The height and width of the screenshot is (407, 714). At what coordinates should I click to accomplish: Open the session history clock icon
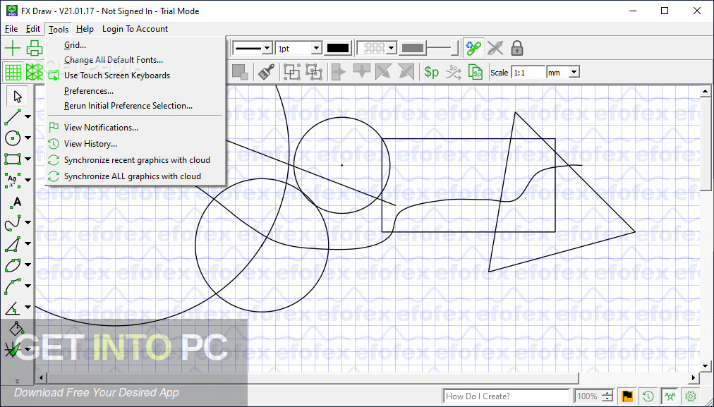coord(648,396)
